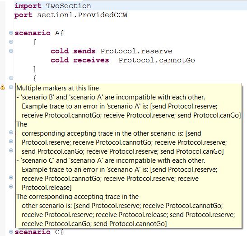Toggle the fold marker next to the warning icon
247x236 pixels.
11,87
